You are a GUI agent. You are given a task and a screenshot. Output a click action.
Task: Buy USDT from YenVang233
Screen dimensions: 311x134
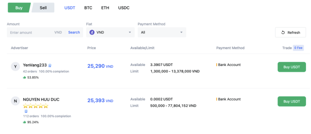(292, 67)
